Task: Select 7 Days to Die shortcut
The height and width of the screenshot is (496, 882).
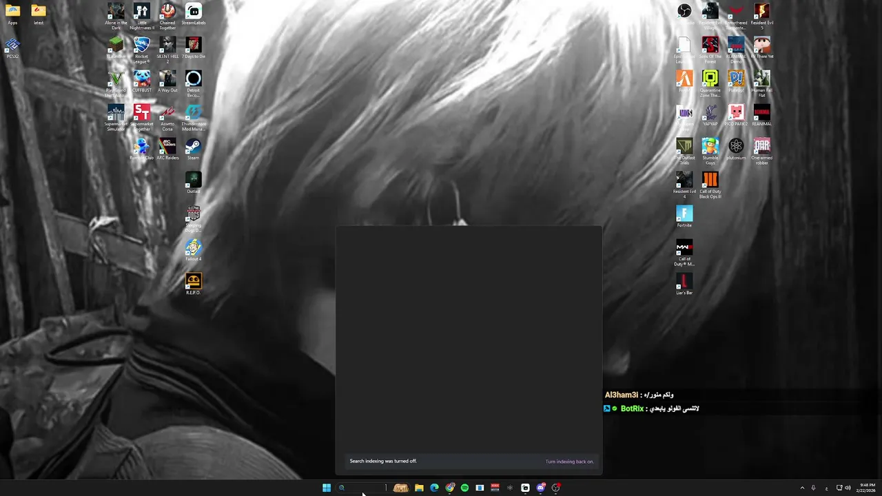Action: (x=194, y=48)
